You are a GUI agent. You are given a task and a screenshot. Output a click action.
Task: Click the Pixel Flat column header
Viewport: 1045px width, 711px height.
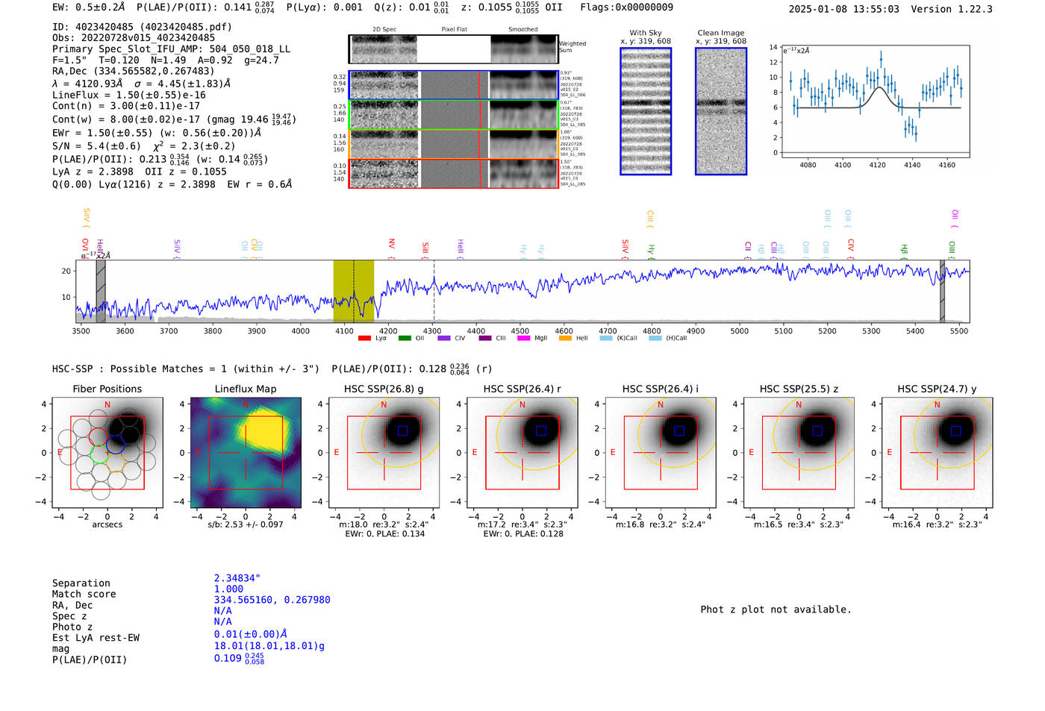[x=454, y=30]
